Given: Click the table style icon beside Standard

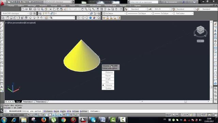Looking at the screenshot, I should (174, 9).
